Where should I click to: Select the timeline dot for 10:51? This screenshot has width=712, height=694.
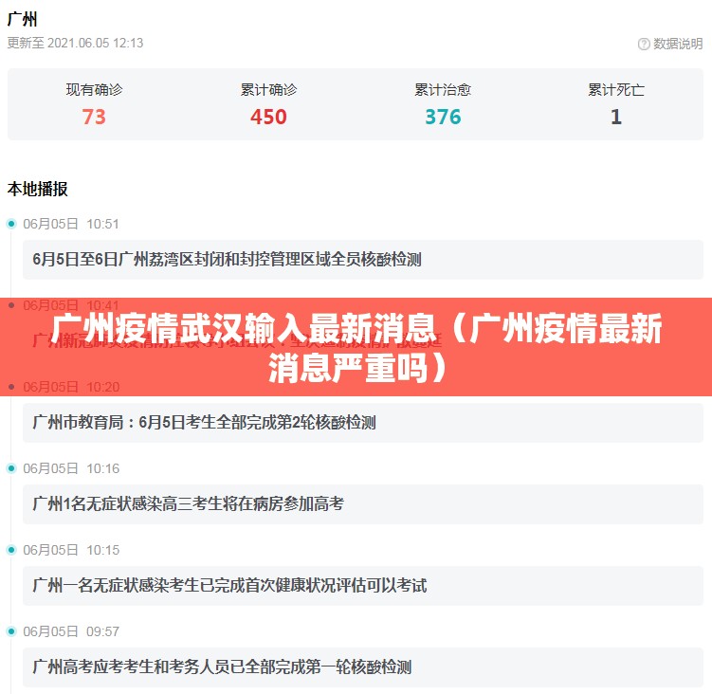click(11, 224)
